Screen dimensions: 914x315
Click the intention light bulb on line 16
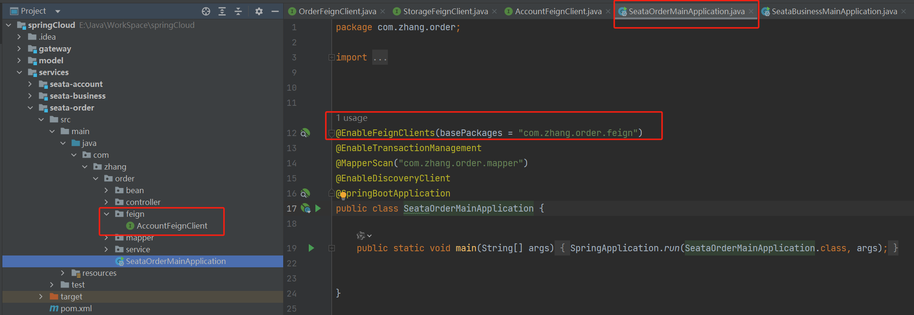(x=343, y=195)
